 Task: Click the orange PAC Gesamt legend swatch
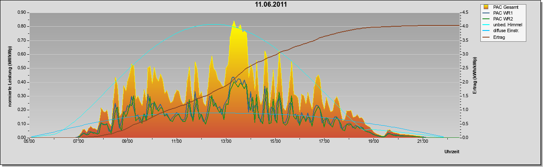[x=486, y=7]
